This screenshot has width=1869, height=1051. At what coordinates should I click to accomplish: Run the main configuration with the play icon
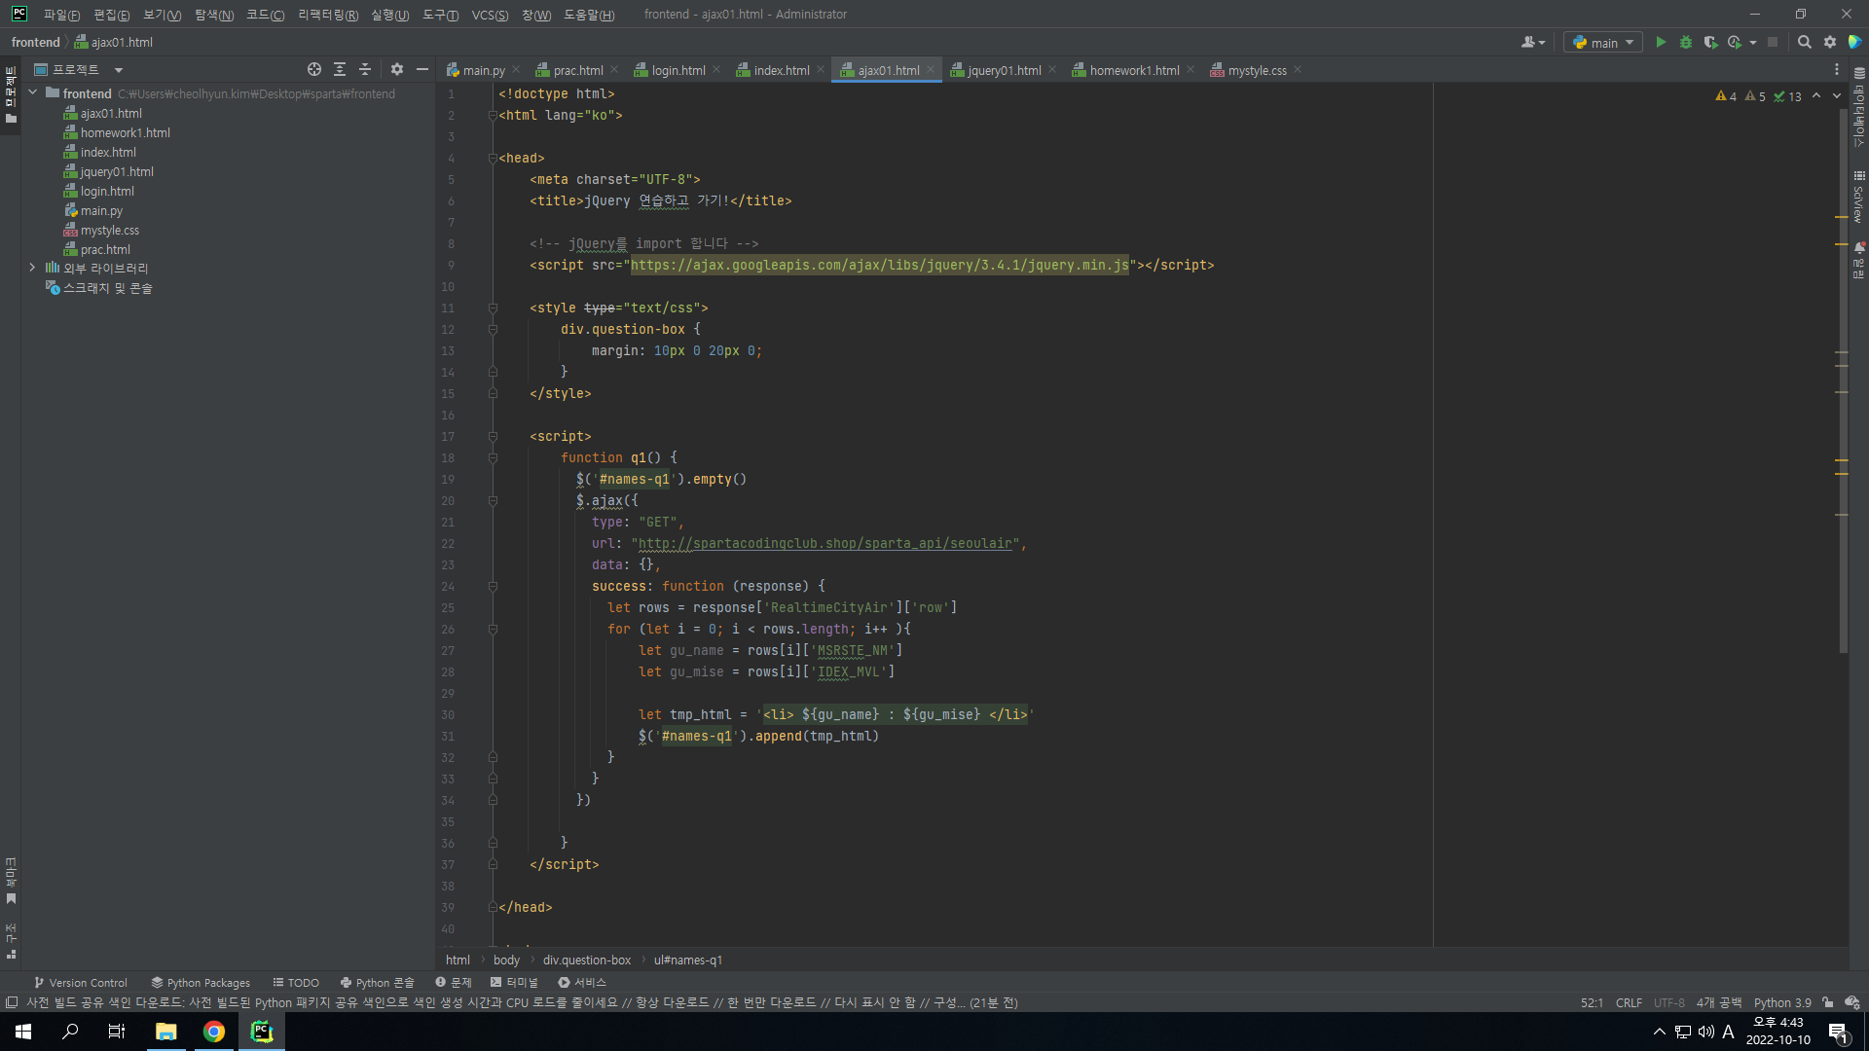tap(1661, 42)
